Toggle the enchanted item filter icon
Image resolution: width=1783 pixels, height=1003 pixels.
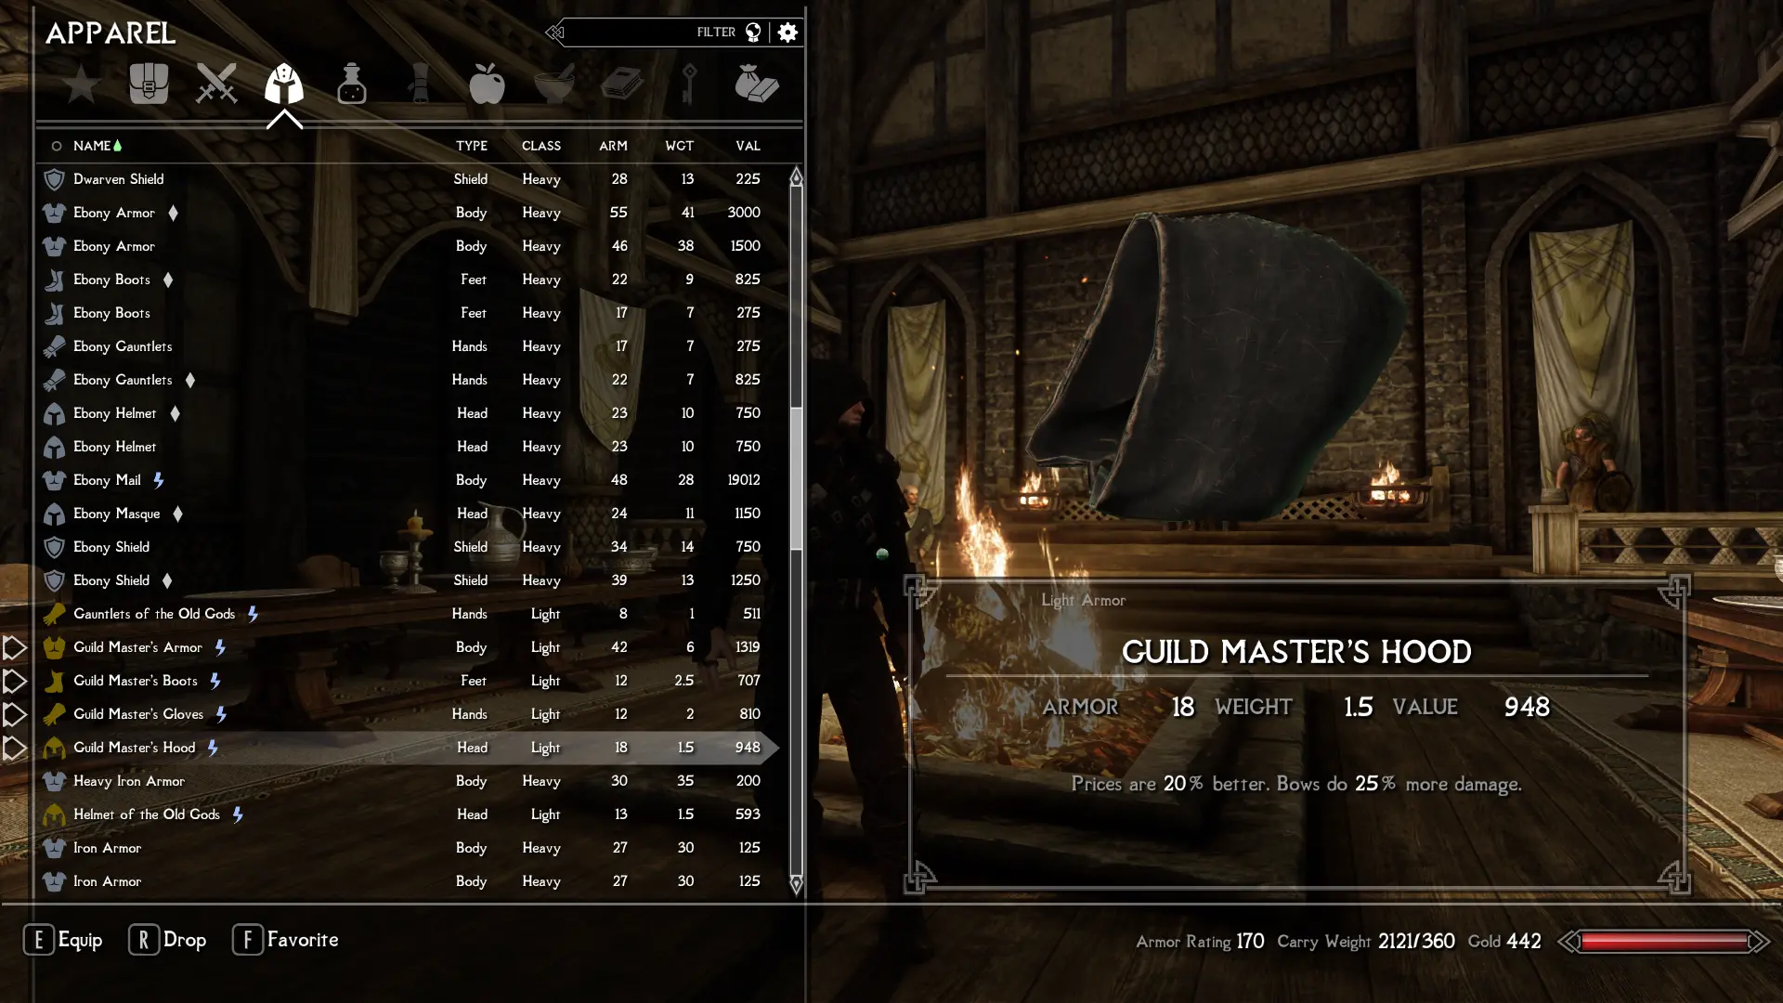tap(752, 33)
